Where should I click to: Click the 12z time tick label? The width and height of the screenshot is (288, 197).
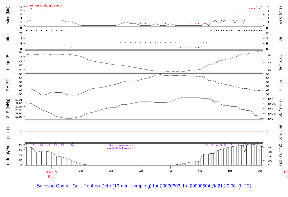coord(170,171)
